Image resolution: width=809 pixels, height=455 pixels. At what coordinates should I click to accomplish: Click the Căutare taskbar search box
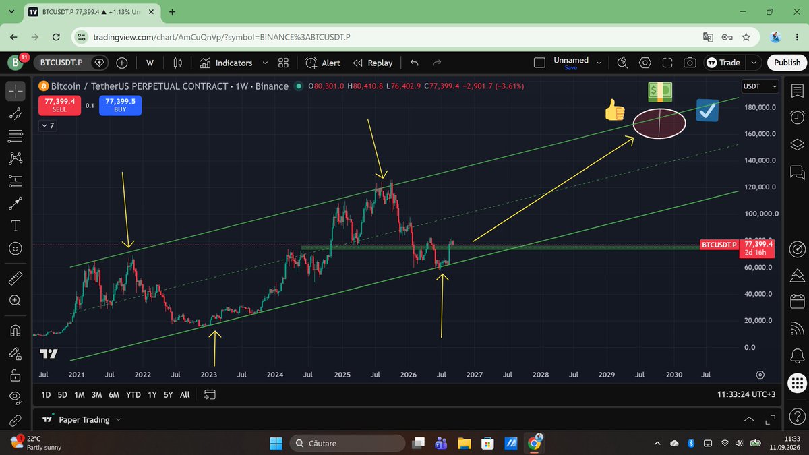(x=348, y=443)
